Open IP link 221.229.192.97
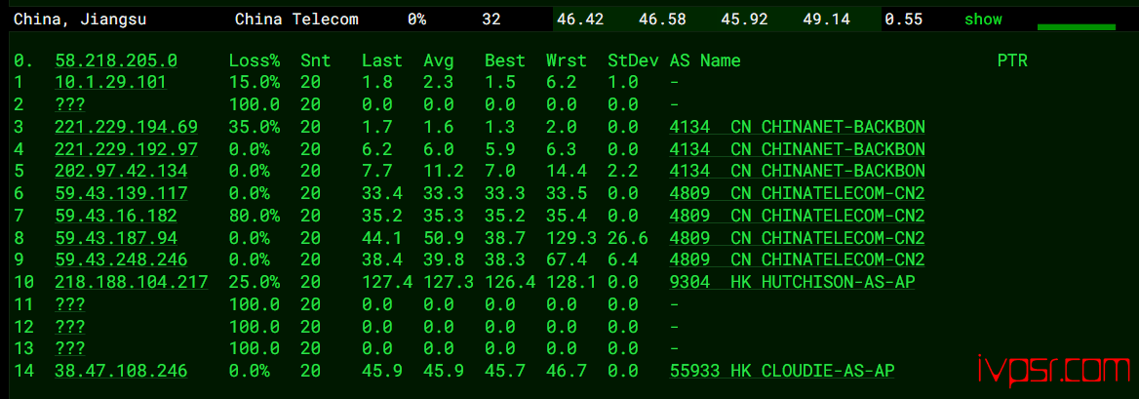The height and width of the screenshot is (399, 1139). click(126, 149)
